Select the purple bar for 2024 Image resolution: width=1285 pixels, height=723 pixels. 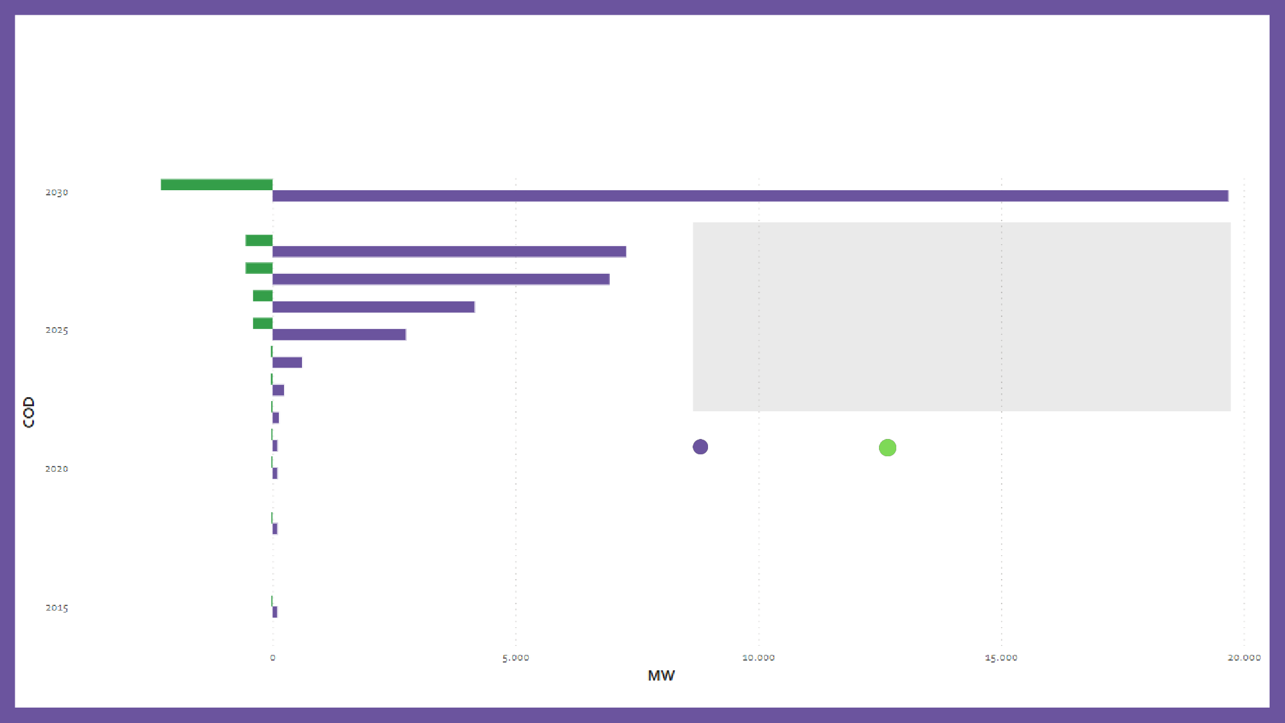287,362
